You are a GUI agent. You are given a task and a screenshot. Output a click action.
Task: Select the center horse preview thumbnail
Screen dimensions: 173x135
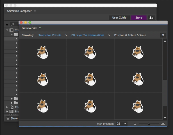[90, 80]
